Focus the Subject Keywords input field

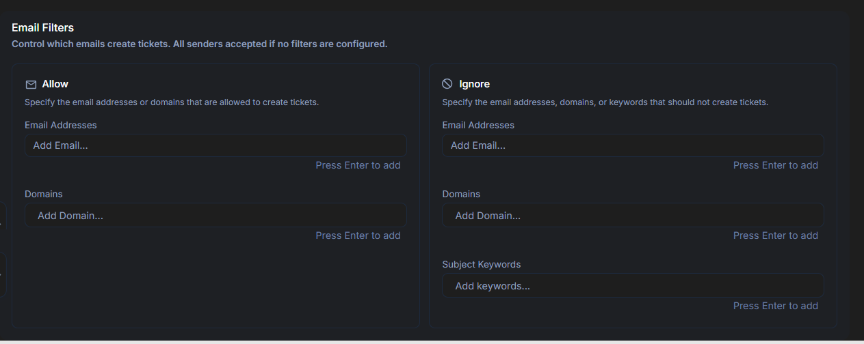(x=633, y=285)
